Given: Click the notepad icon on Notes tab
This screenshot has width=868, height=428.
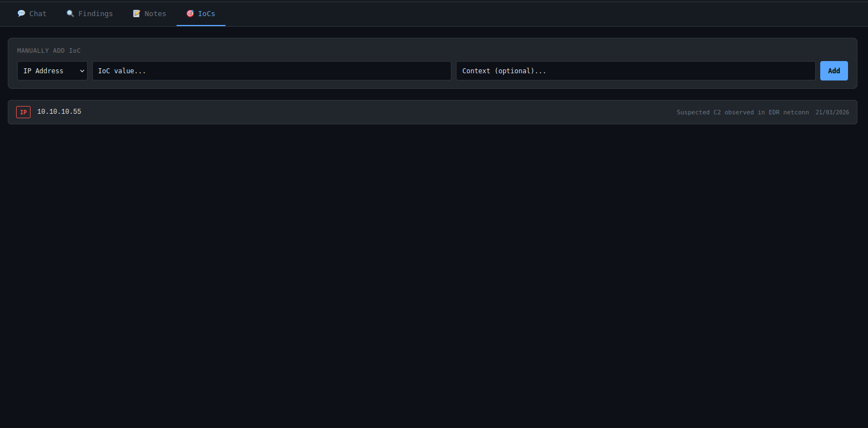Looking at the screenshot, I should click(x=137, y=13).
